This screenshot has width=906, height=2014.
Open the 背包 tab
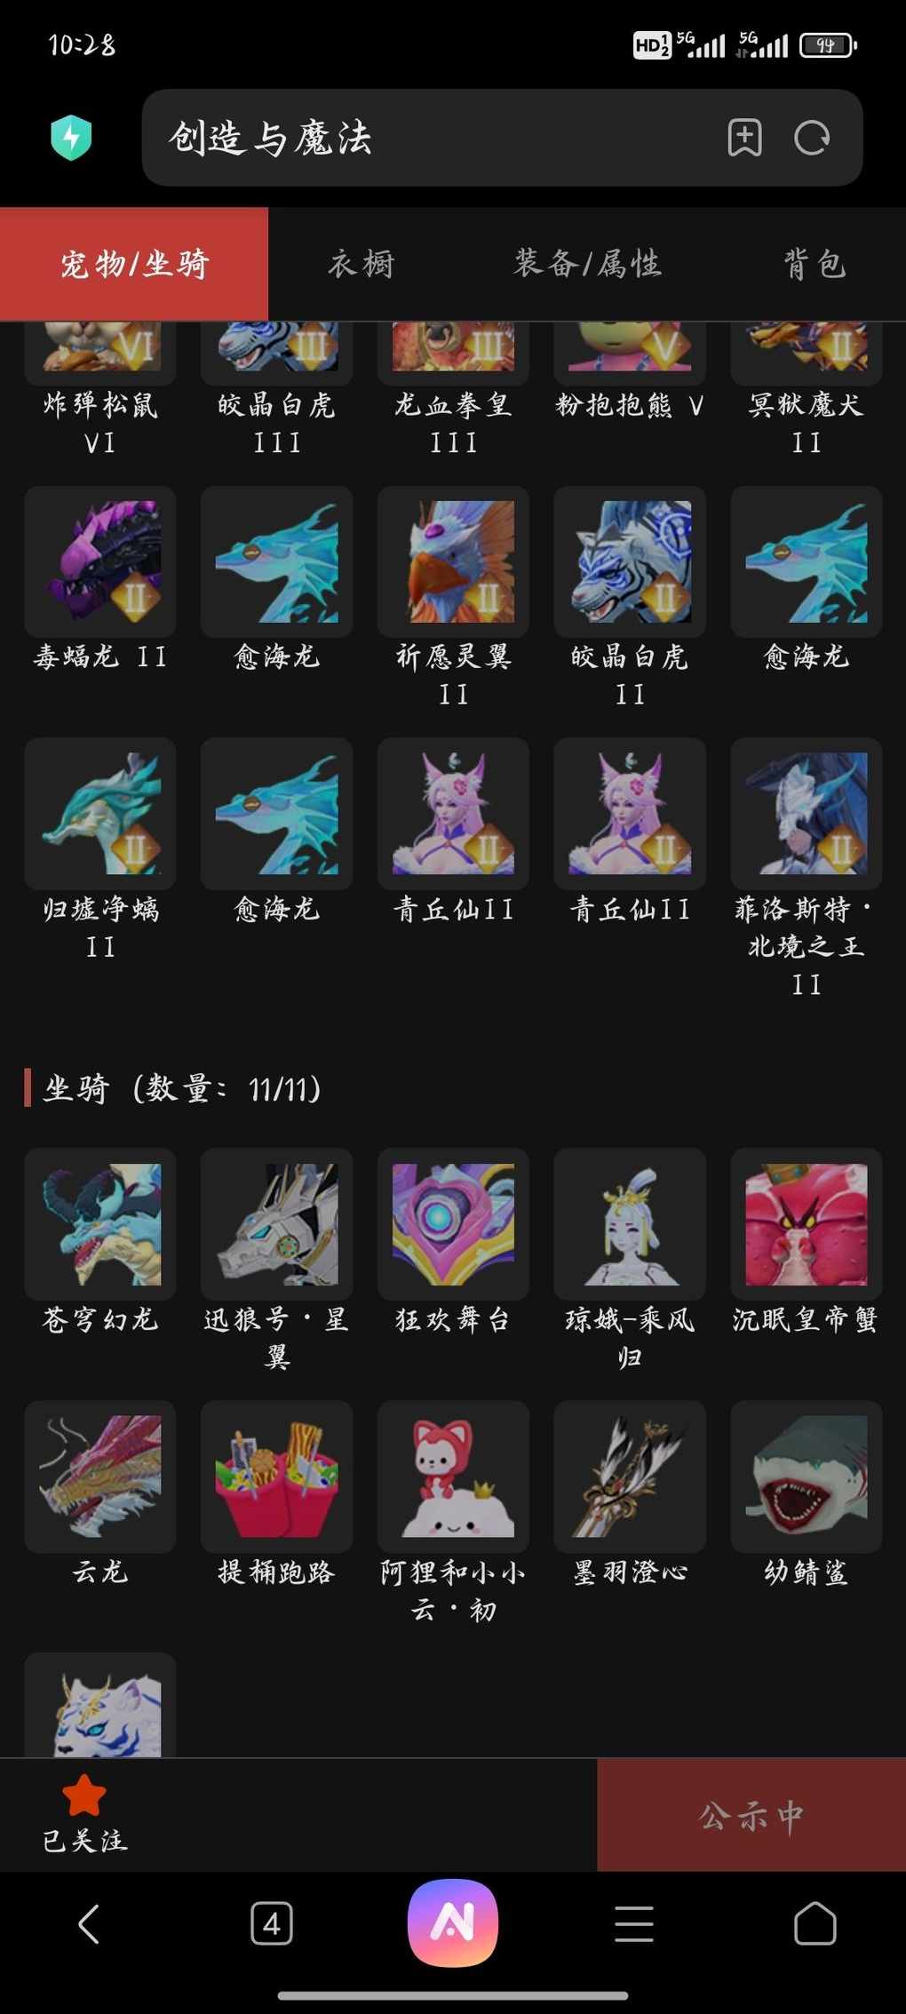[814, 264]
